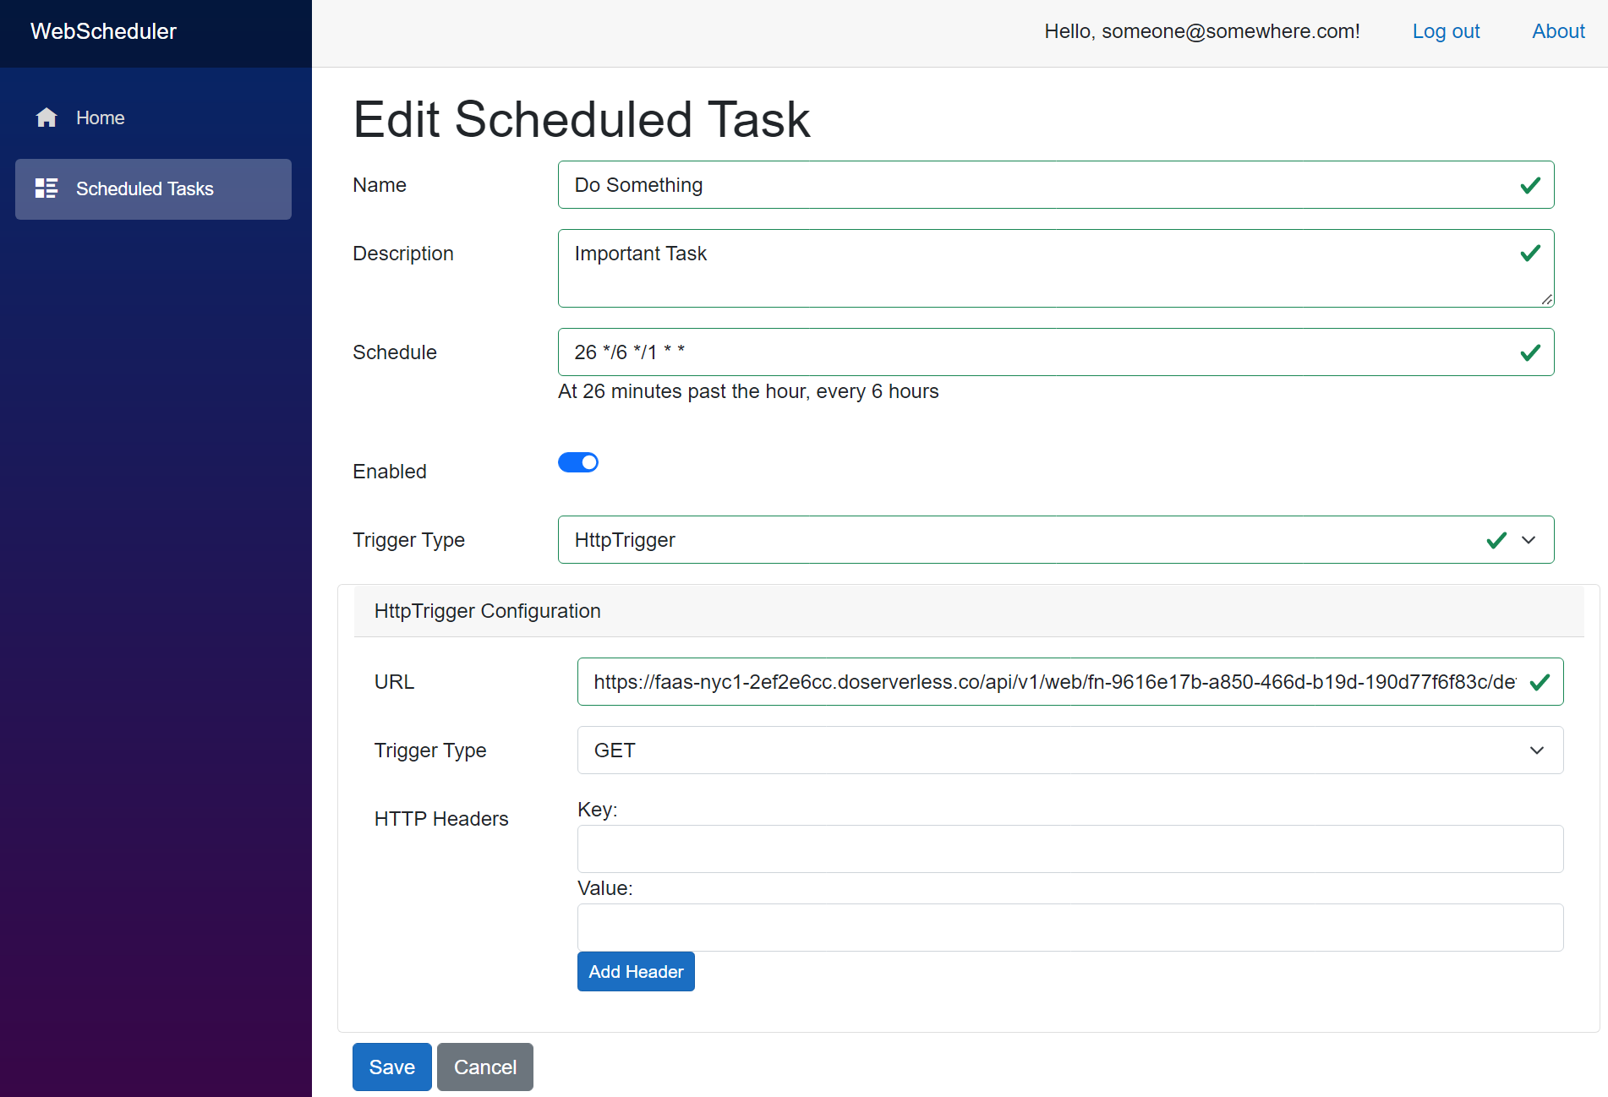
Task: Click the green checkmark in Description field
Action: point(1529,254)
